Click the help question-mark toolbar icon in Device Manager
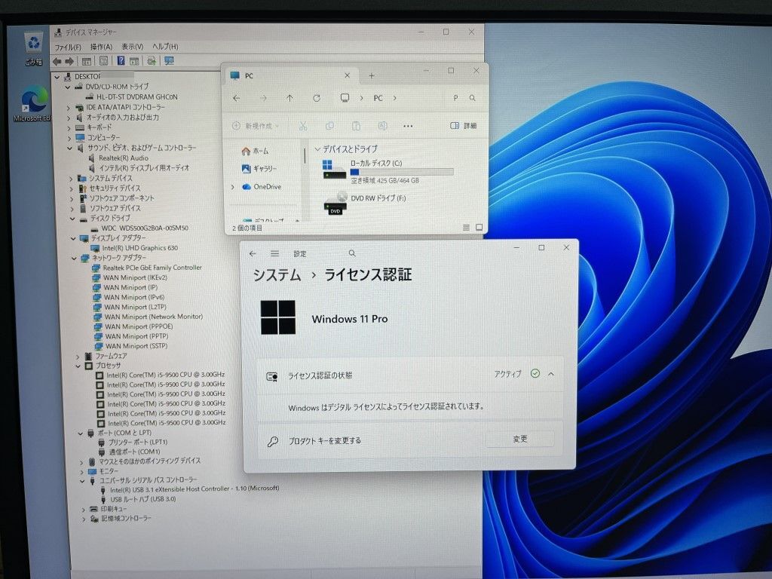The height and width of the screenshot is (579, 772). [x=121, y=60]
